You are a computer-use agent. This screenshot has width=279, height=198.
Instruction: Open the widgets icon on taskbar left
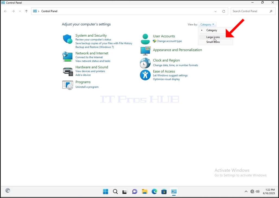pyautogui.click(x=8, y=190)
